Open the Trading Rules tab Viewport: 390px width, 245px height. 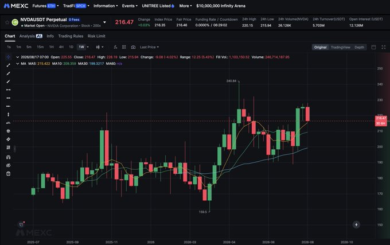click(x=71, y=36)
